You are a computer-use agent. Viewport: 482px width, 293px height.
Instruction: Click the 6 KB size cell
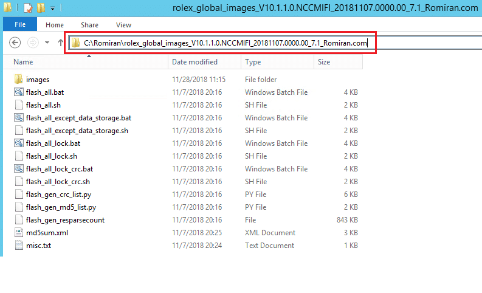point(351,195)
